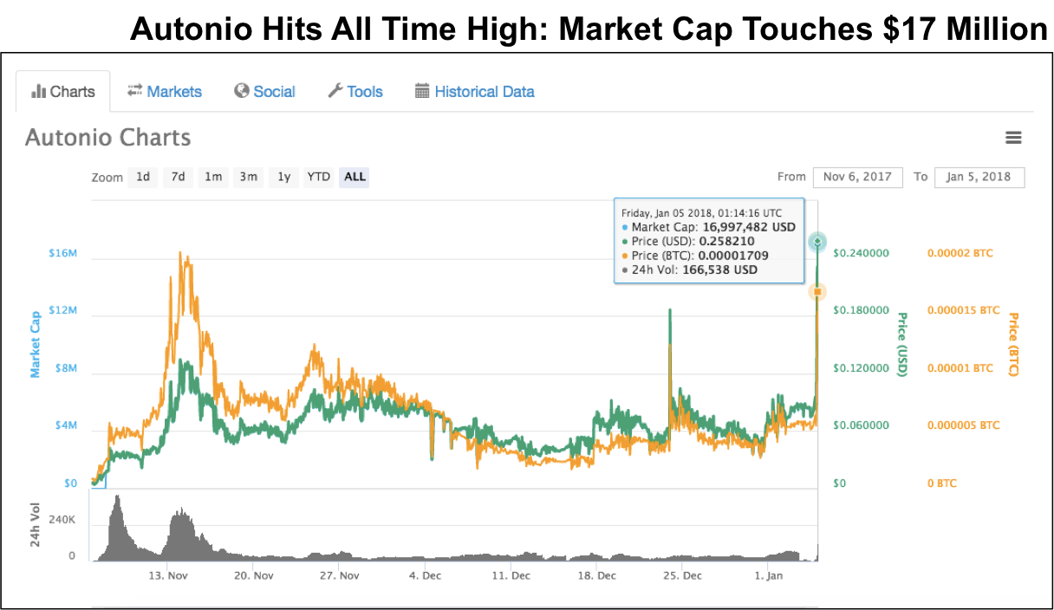Click the 25. Dec date label

[x=682, y=575]
